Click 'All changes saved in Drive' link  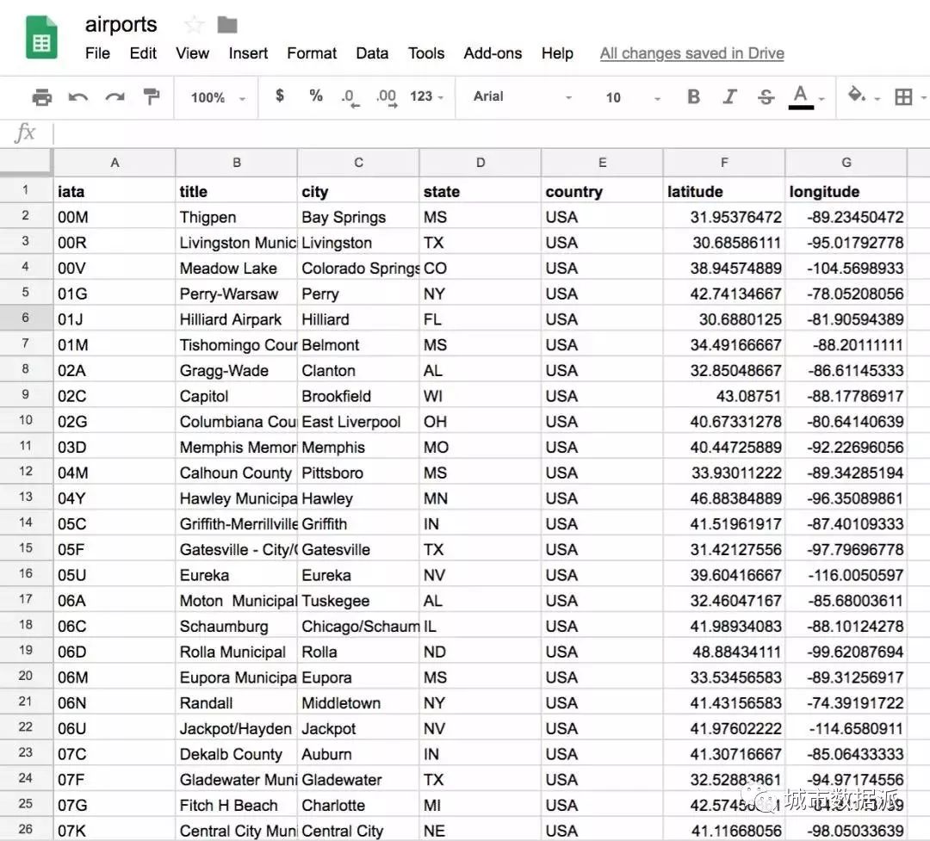coord(691,53)
